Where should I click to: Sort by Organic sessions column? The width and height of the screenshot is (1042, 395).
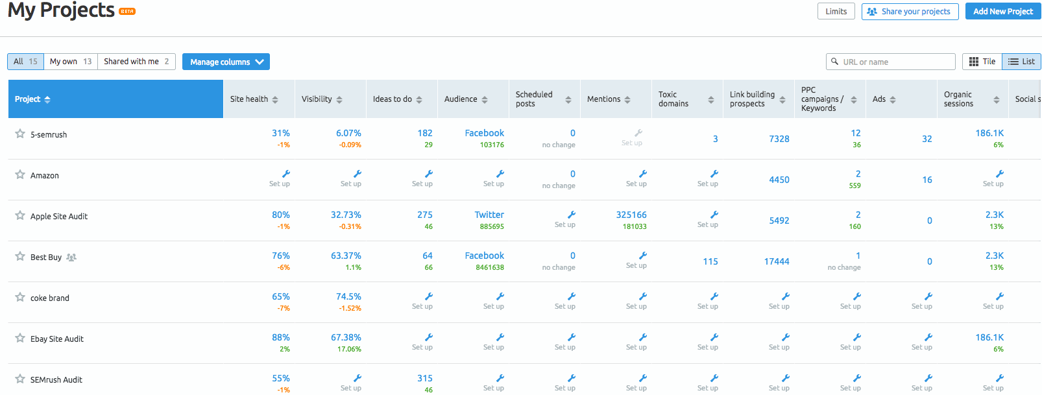coord(997,99)
